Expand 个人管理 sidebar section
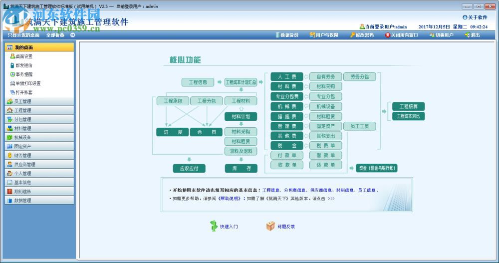 point(39,173)
